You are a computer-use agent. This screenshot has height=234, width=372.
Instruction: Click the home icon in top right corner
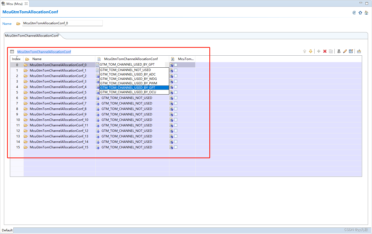pos(366,12)
